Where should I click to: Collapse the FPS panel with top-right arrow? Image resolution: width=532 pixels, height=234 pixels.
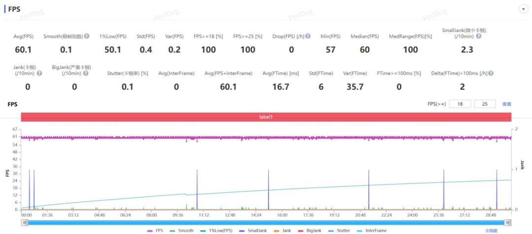pyautogui.click(x=523, y=10)
